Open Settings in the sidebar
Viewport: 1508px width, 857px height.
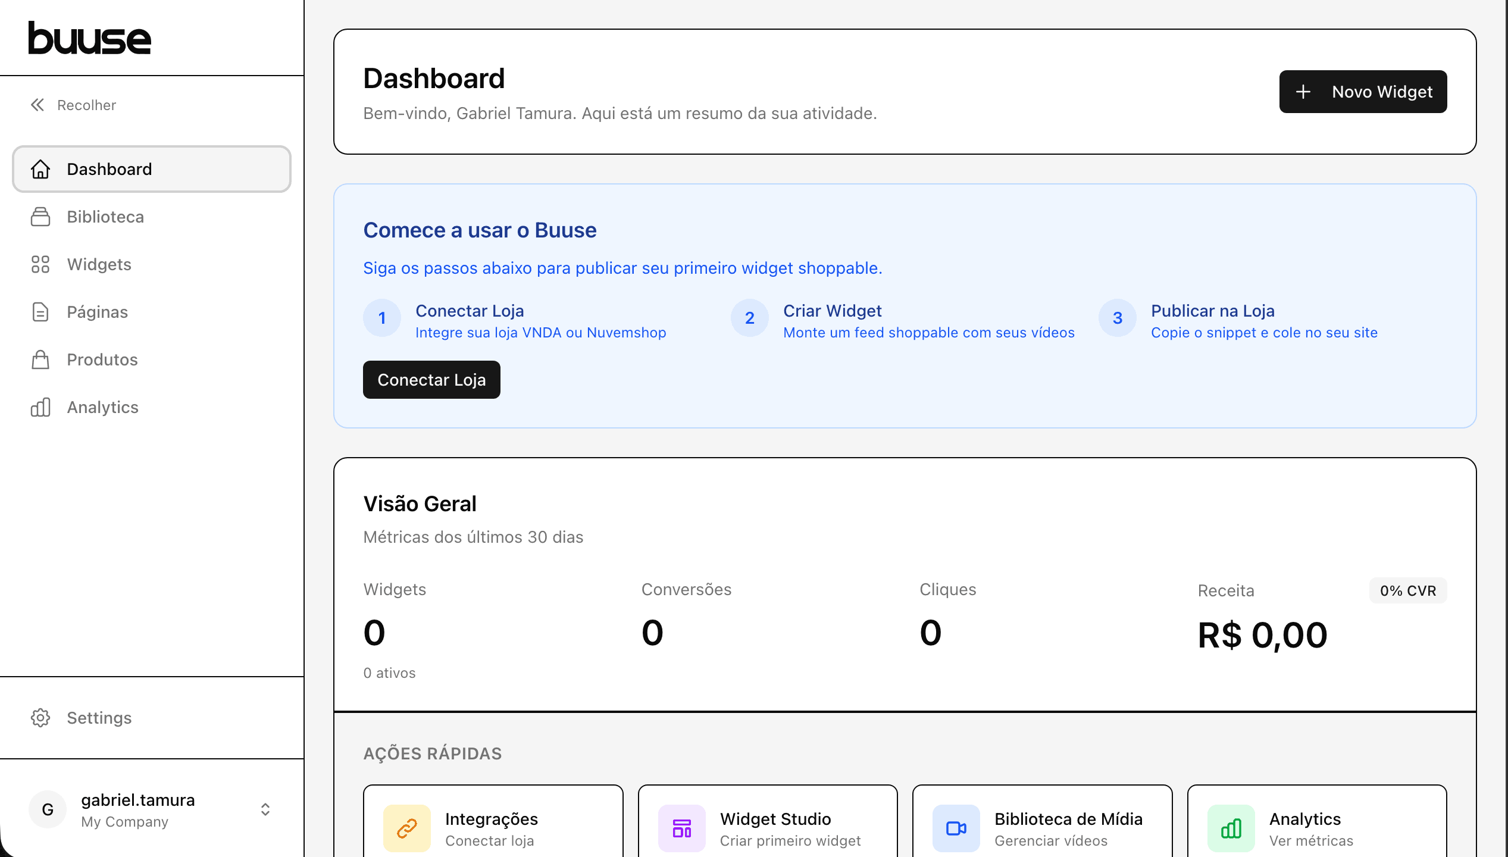click(x=152, y=718)
